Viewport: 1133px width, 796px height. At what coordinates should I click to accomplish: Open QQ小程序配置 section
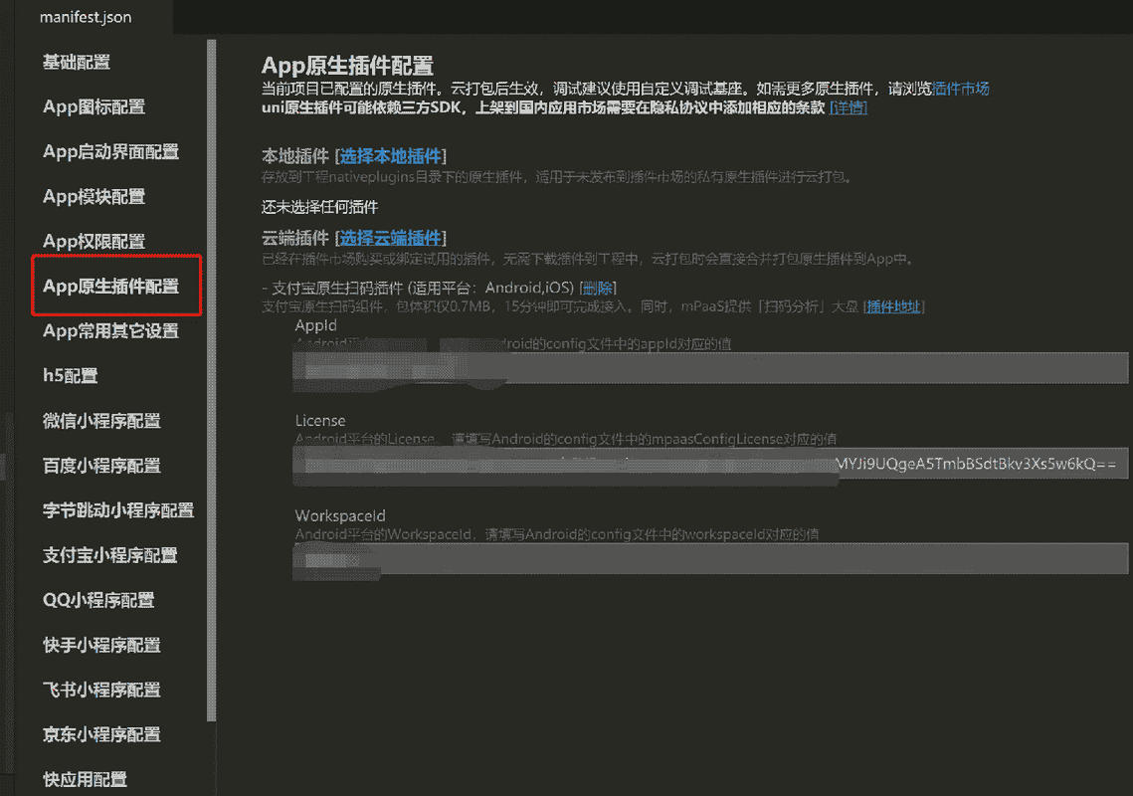[98, 600]
